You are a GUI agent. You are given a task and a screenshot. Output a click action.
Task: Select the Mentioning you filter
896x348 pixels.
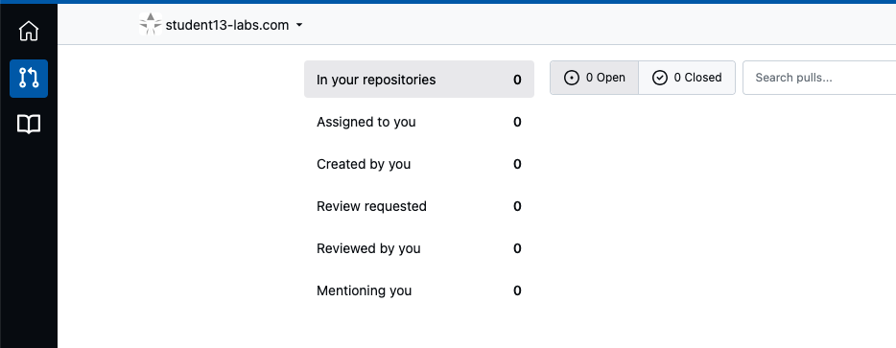tap(419, 290)
